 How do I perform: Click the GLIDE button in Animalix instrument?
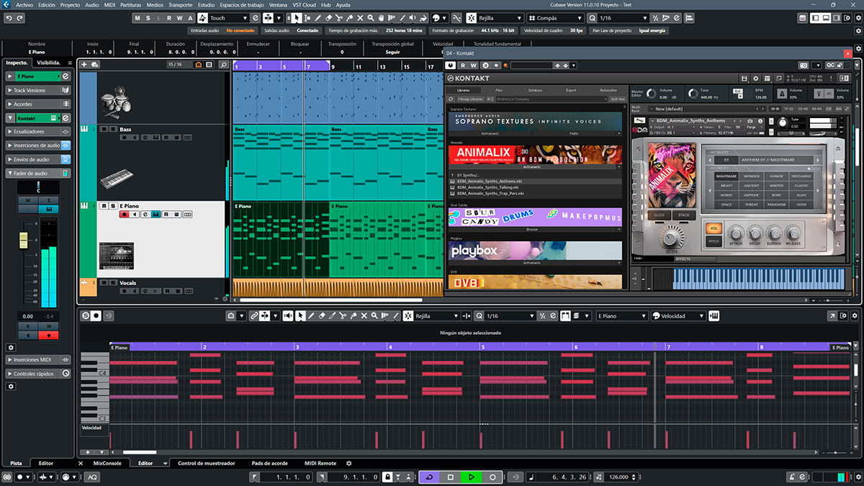click(660, 215)
